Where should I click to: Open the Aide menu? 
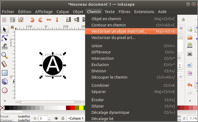coord(162,12)
